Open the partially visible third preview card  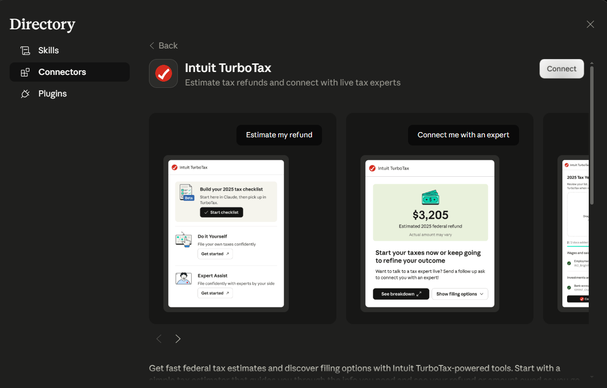566,218
